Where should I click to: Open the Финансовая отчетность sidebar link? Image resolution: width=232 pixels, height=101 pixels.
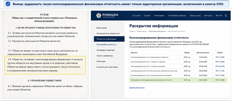pos(106,45)
